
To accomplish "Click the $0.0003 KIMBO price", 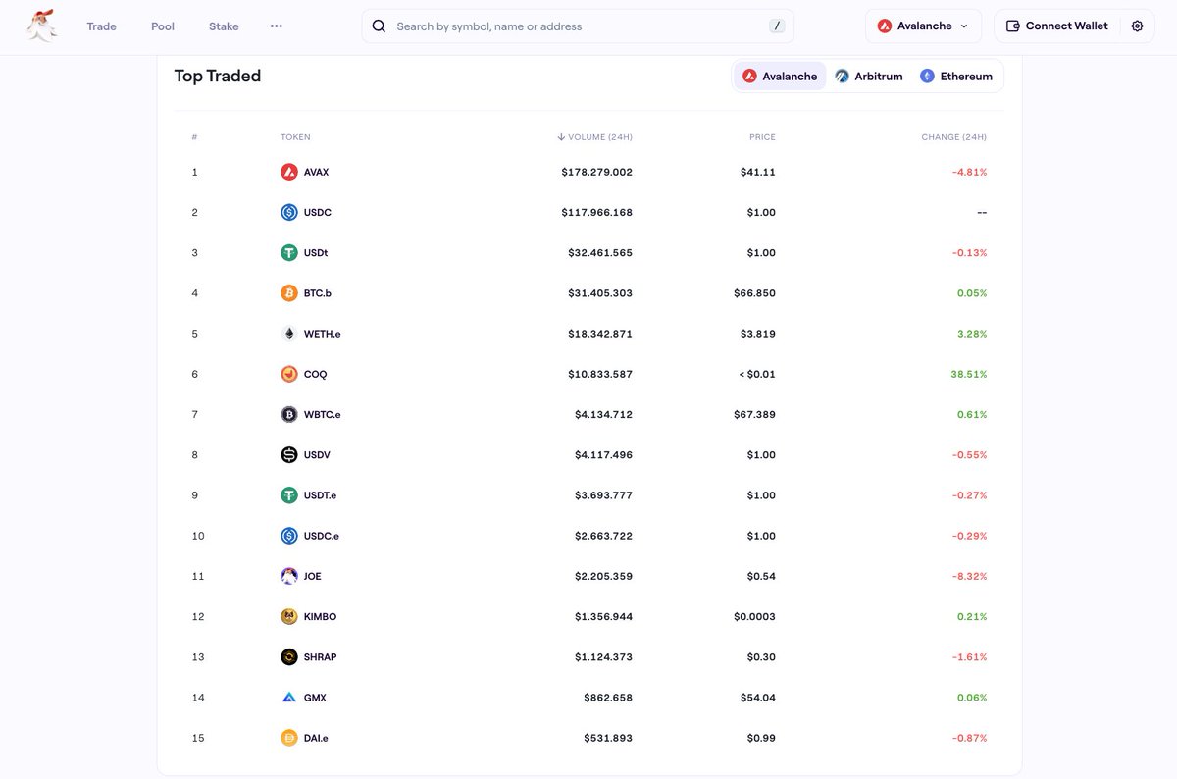I will [x=754, y=617].
